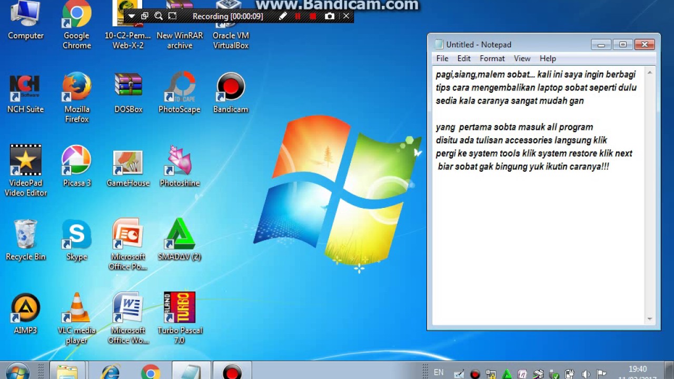
Task: Click the Untitled - Notepad title bar
Action: pos(511,45)
